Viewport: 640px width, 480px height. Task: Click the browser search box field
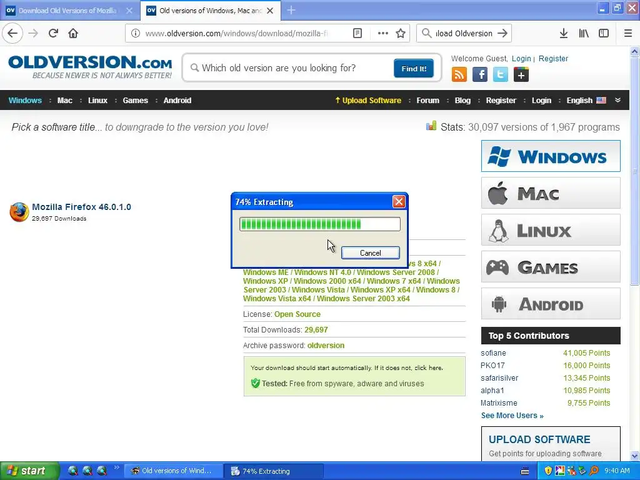[x=464, y=33]
